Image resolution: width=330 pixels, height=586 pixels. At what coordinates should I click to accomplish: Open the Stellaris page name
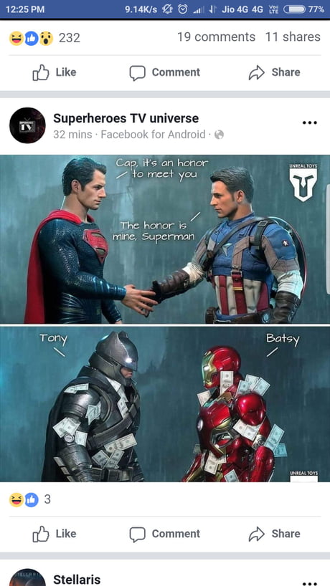77,580
